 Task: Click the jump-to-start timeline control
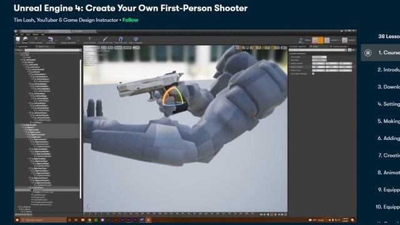(261, 214)
